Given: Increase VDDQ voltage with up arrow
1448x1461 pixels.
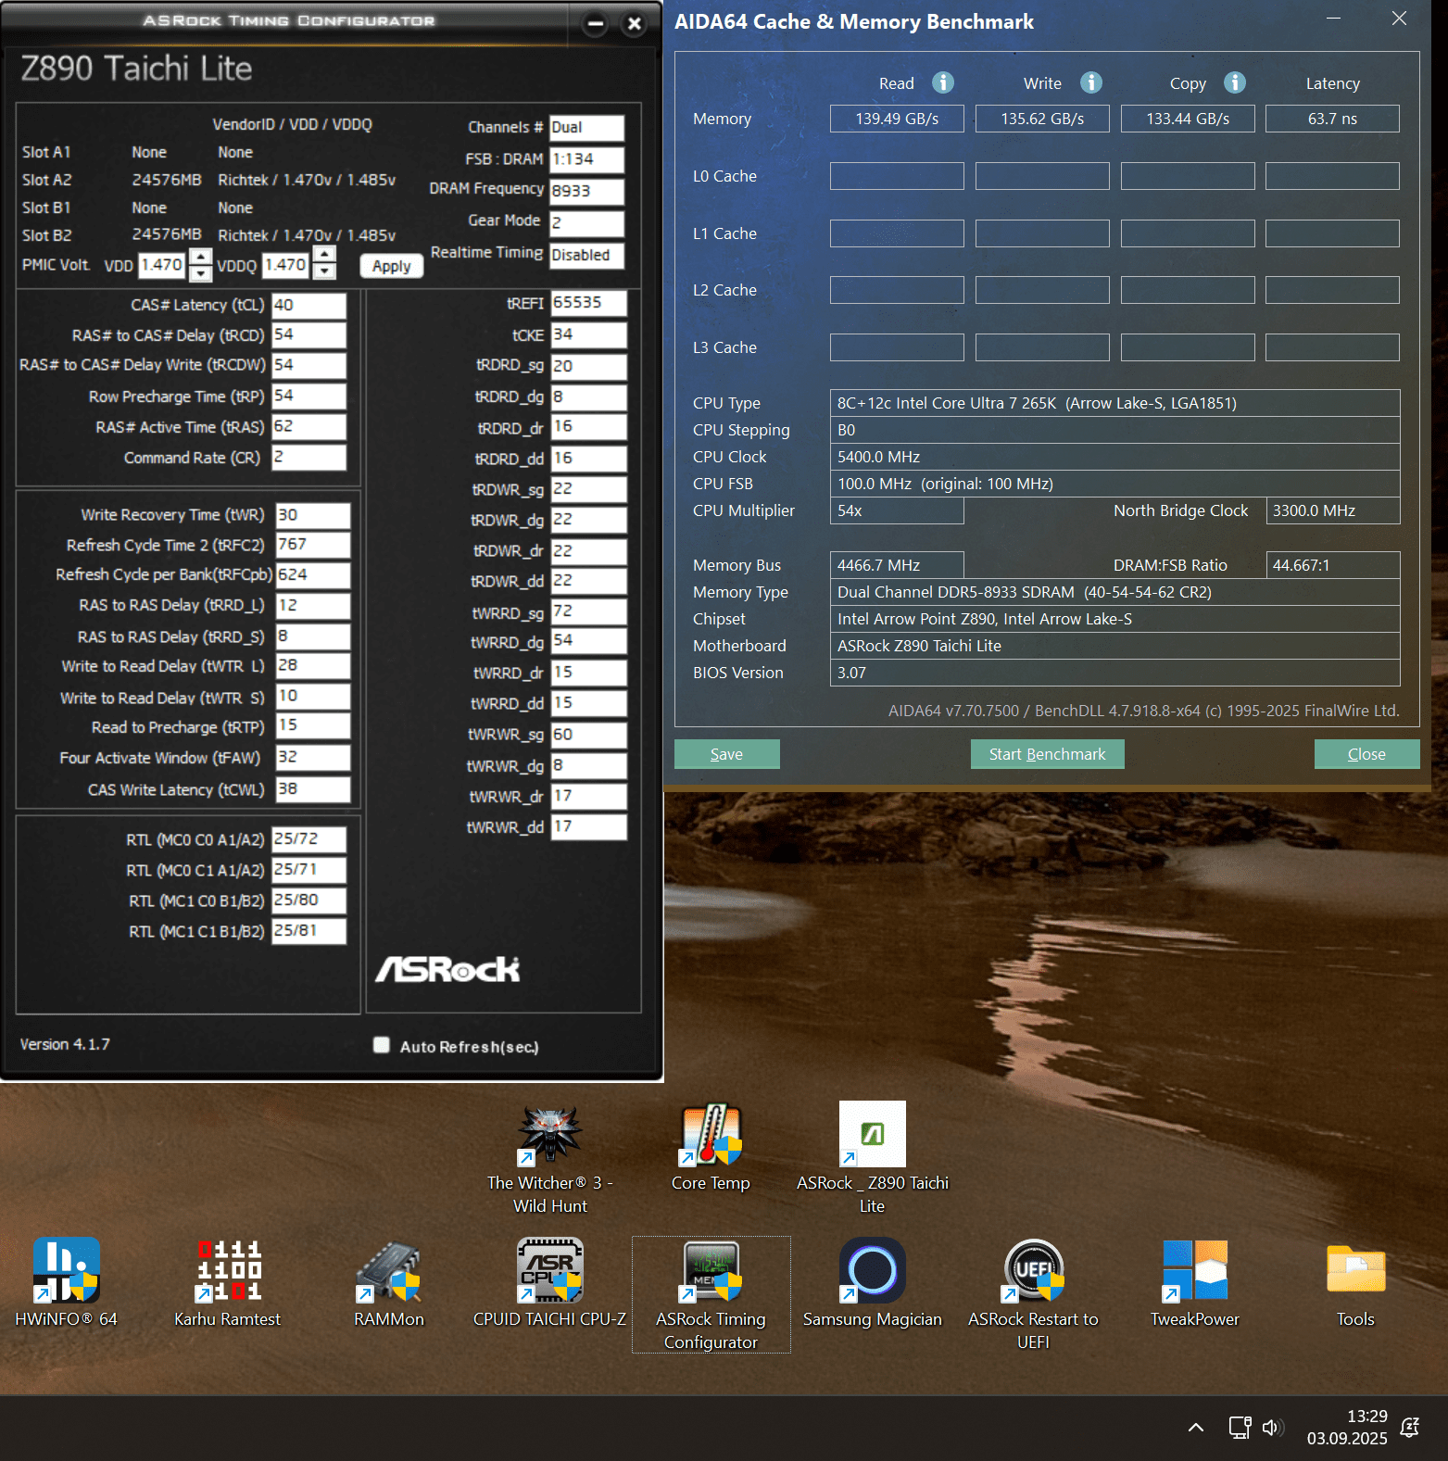Looking at the screenshot, I should point(324,255).
